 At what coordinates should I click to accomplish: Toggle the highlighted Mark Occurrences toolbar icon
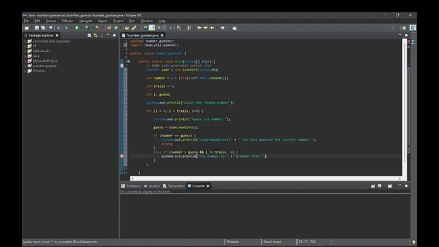coord(152,27)
